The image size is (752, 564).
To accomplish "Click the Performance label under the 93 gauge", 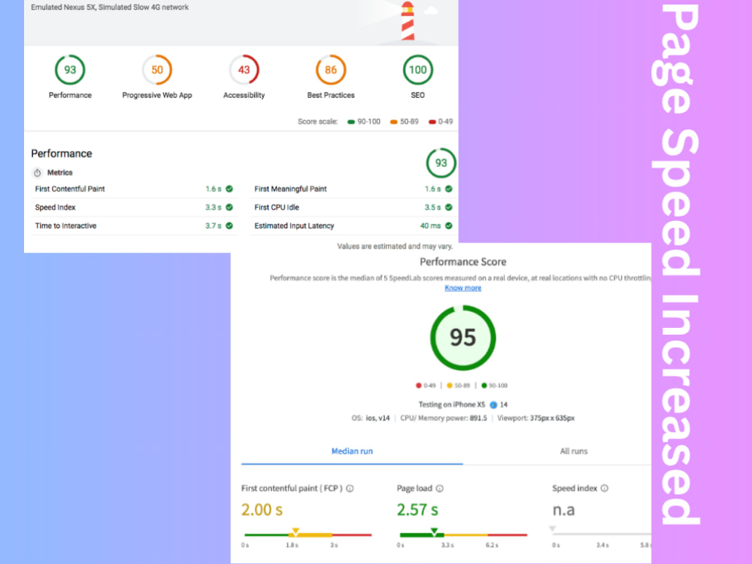I will [70, 95].
